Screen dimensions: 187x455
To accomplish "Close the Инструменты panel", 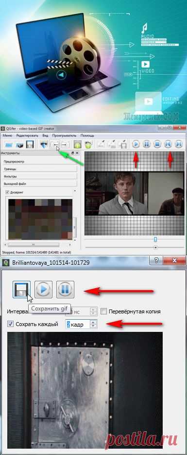I will pos(77,153).
